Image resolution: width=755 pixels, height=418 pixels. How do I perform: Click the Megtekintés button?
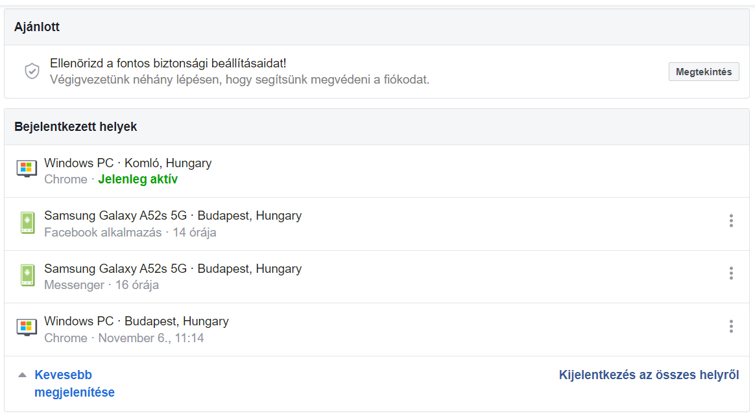click(x=704, y=72)
